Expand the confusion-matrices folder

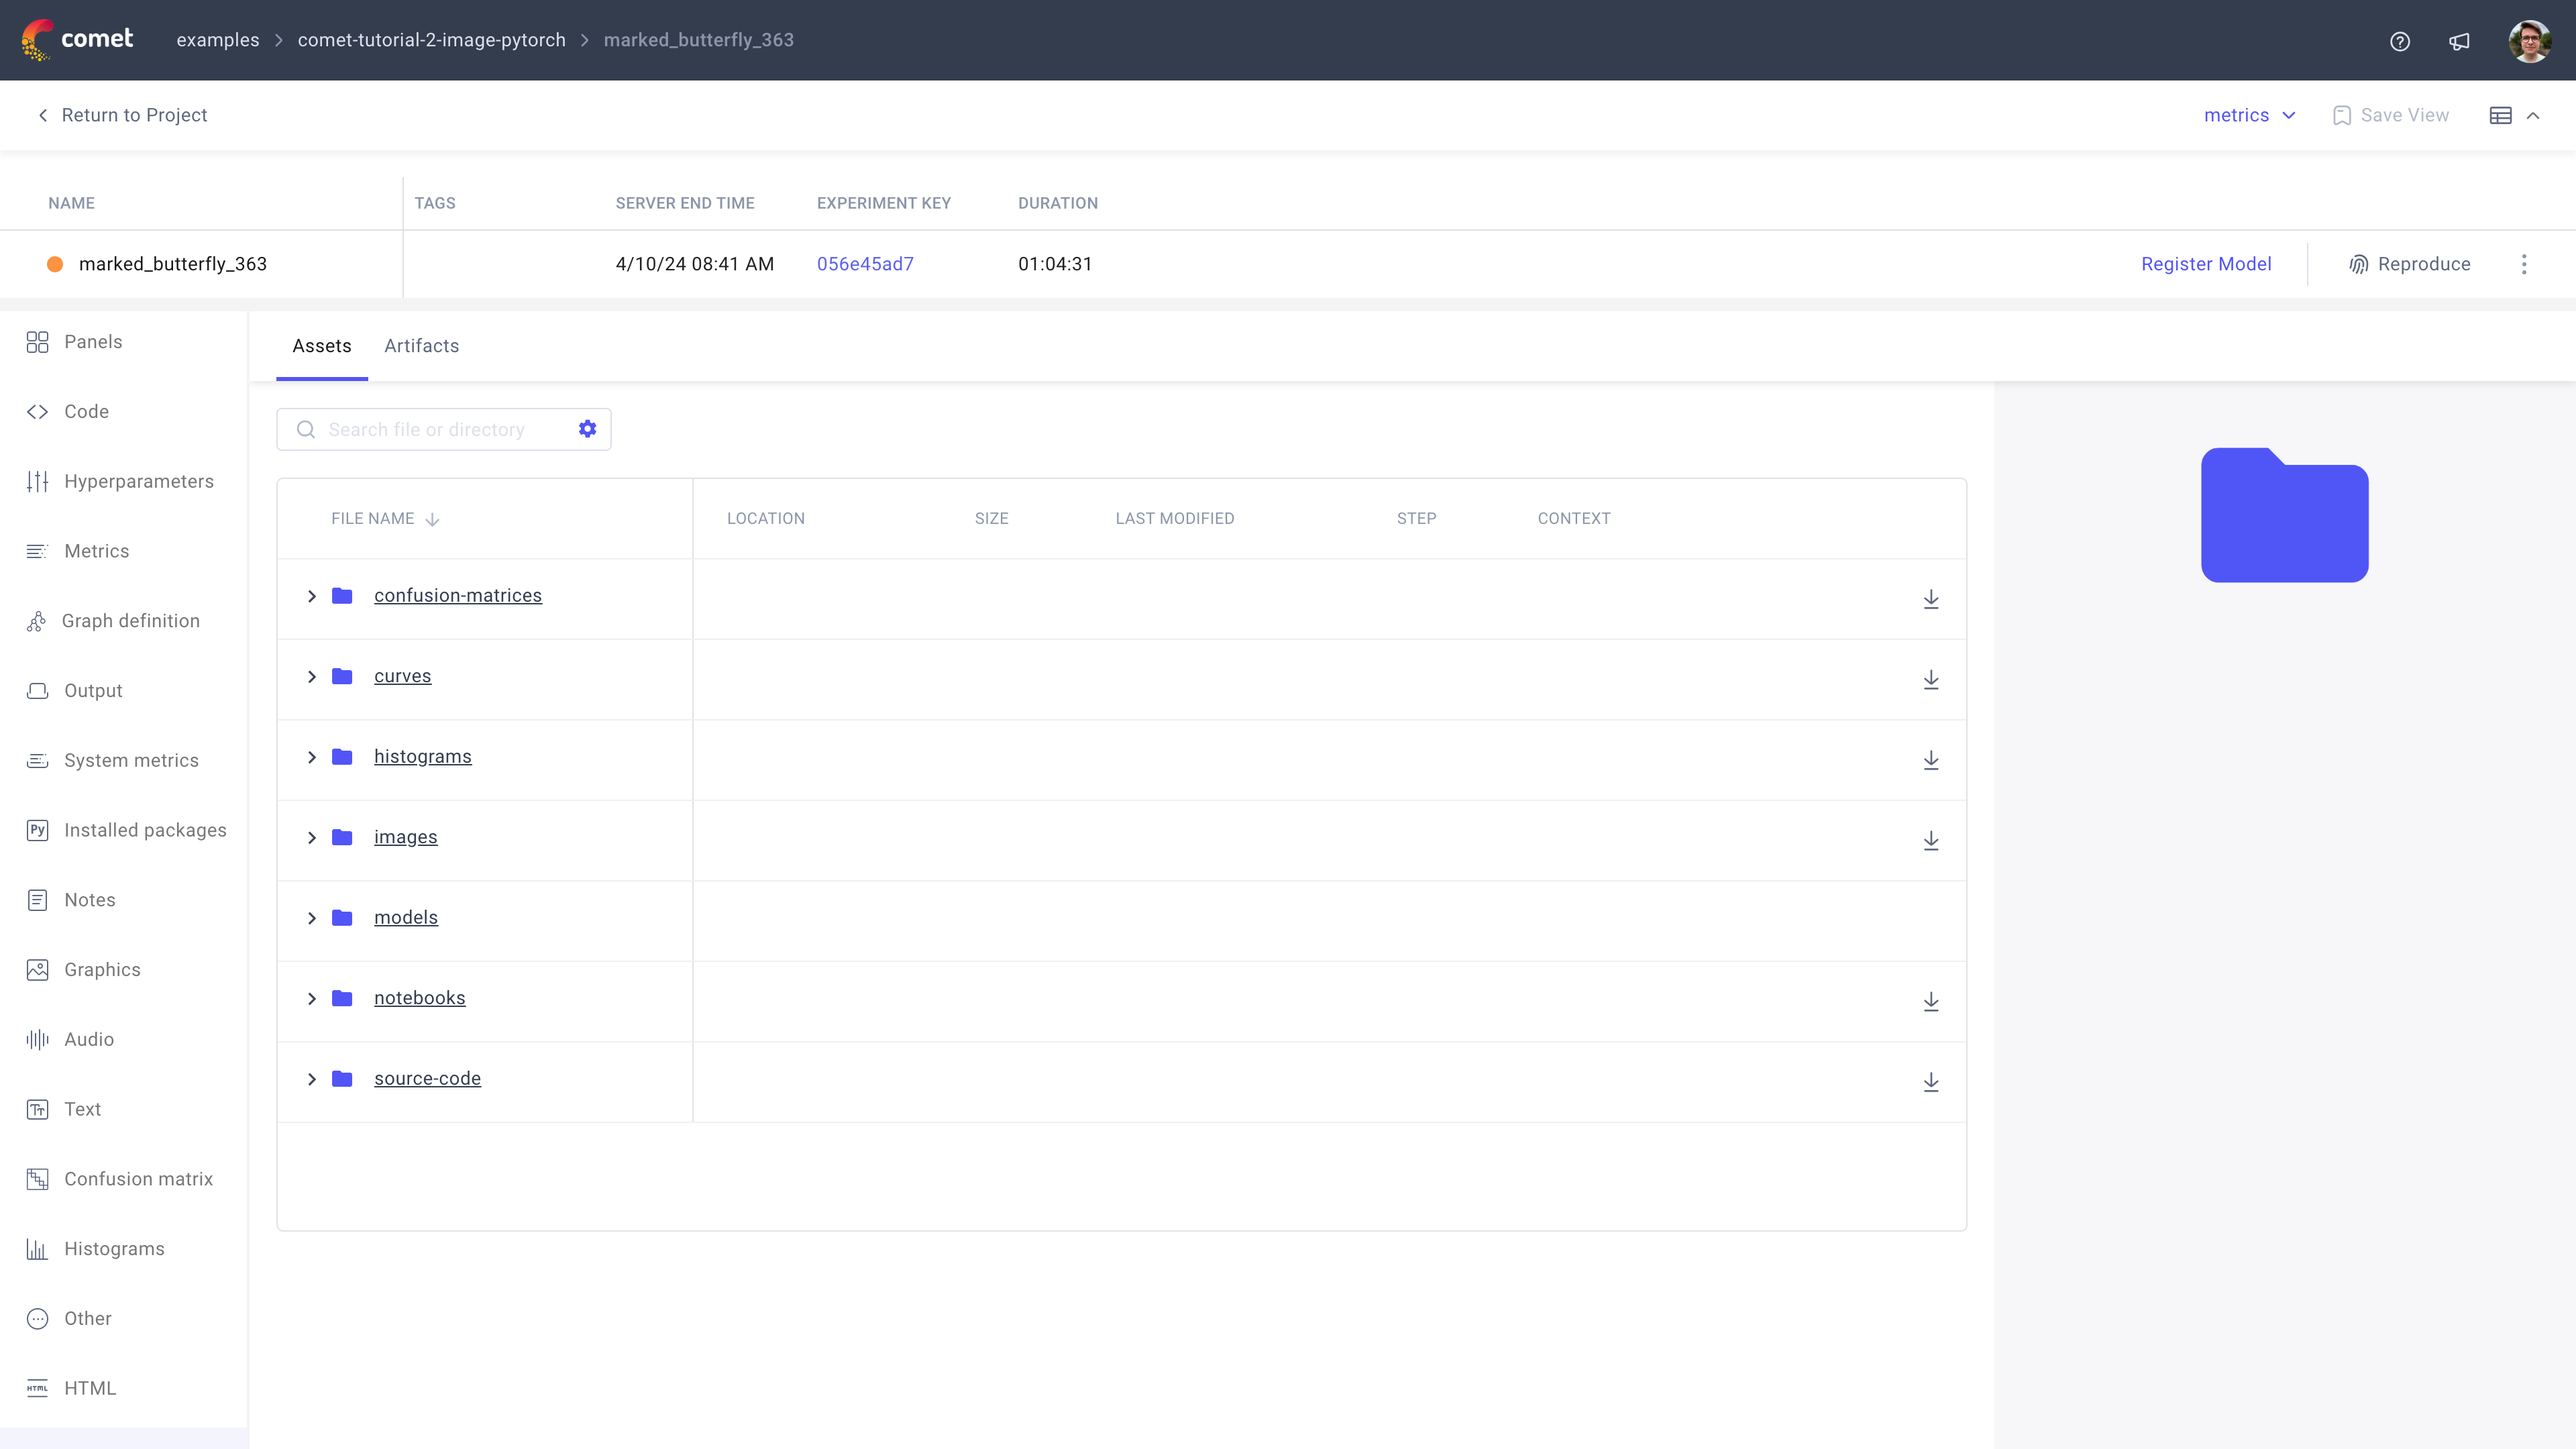(311, 595)
